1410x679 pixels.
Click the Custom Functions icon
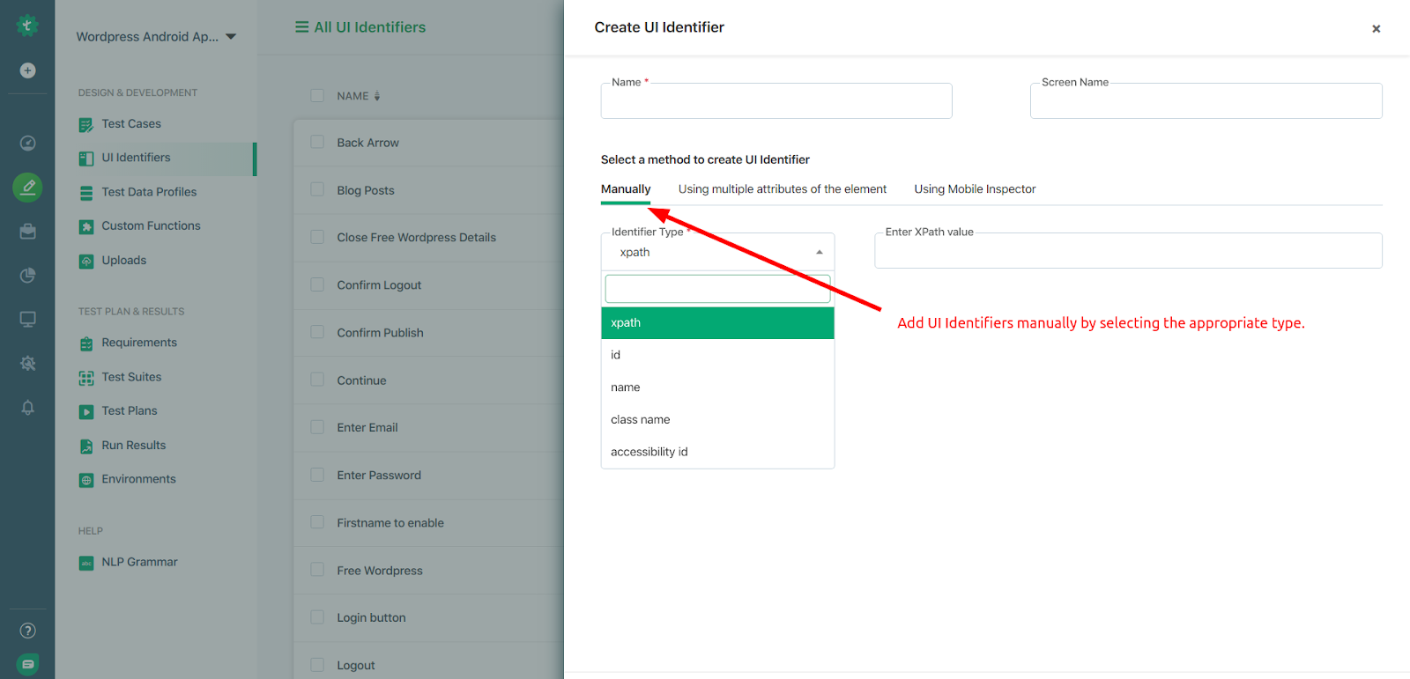(x=86, y=227)
